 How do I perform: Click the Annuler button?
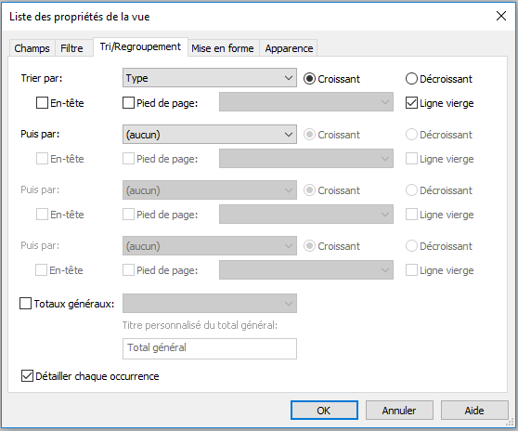(x=399, y=411)
